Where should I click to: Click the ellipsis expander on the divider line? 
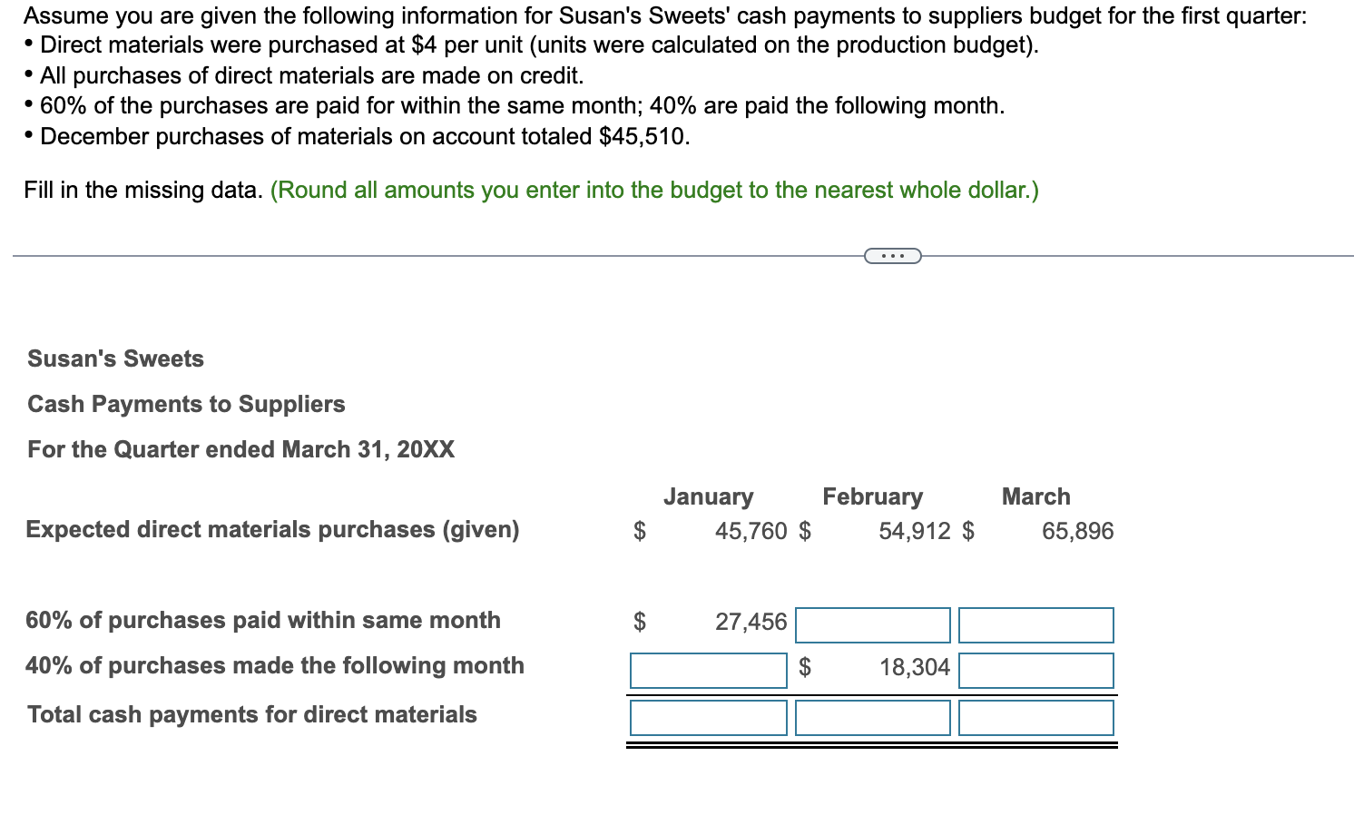[892, 256]
